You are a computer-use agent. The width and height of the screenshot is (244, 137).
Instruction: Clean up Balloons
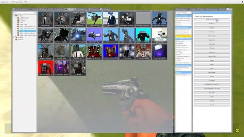click(x=212, y=24)
